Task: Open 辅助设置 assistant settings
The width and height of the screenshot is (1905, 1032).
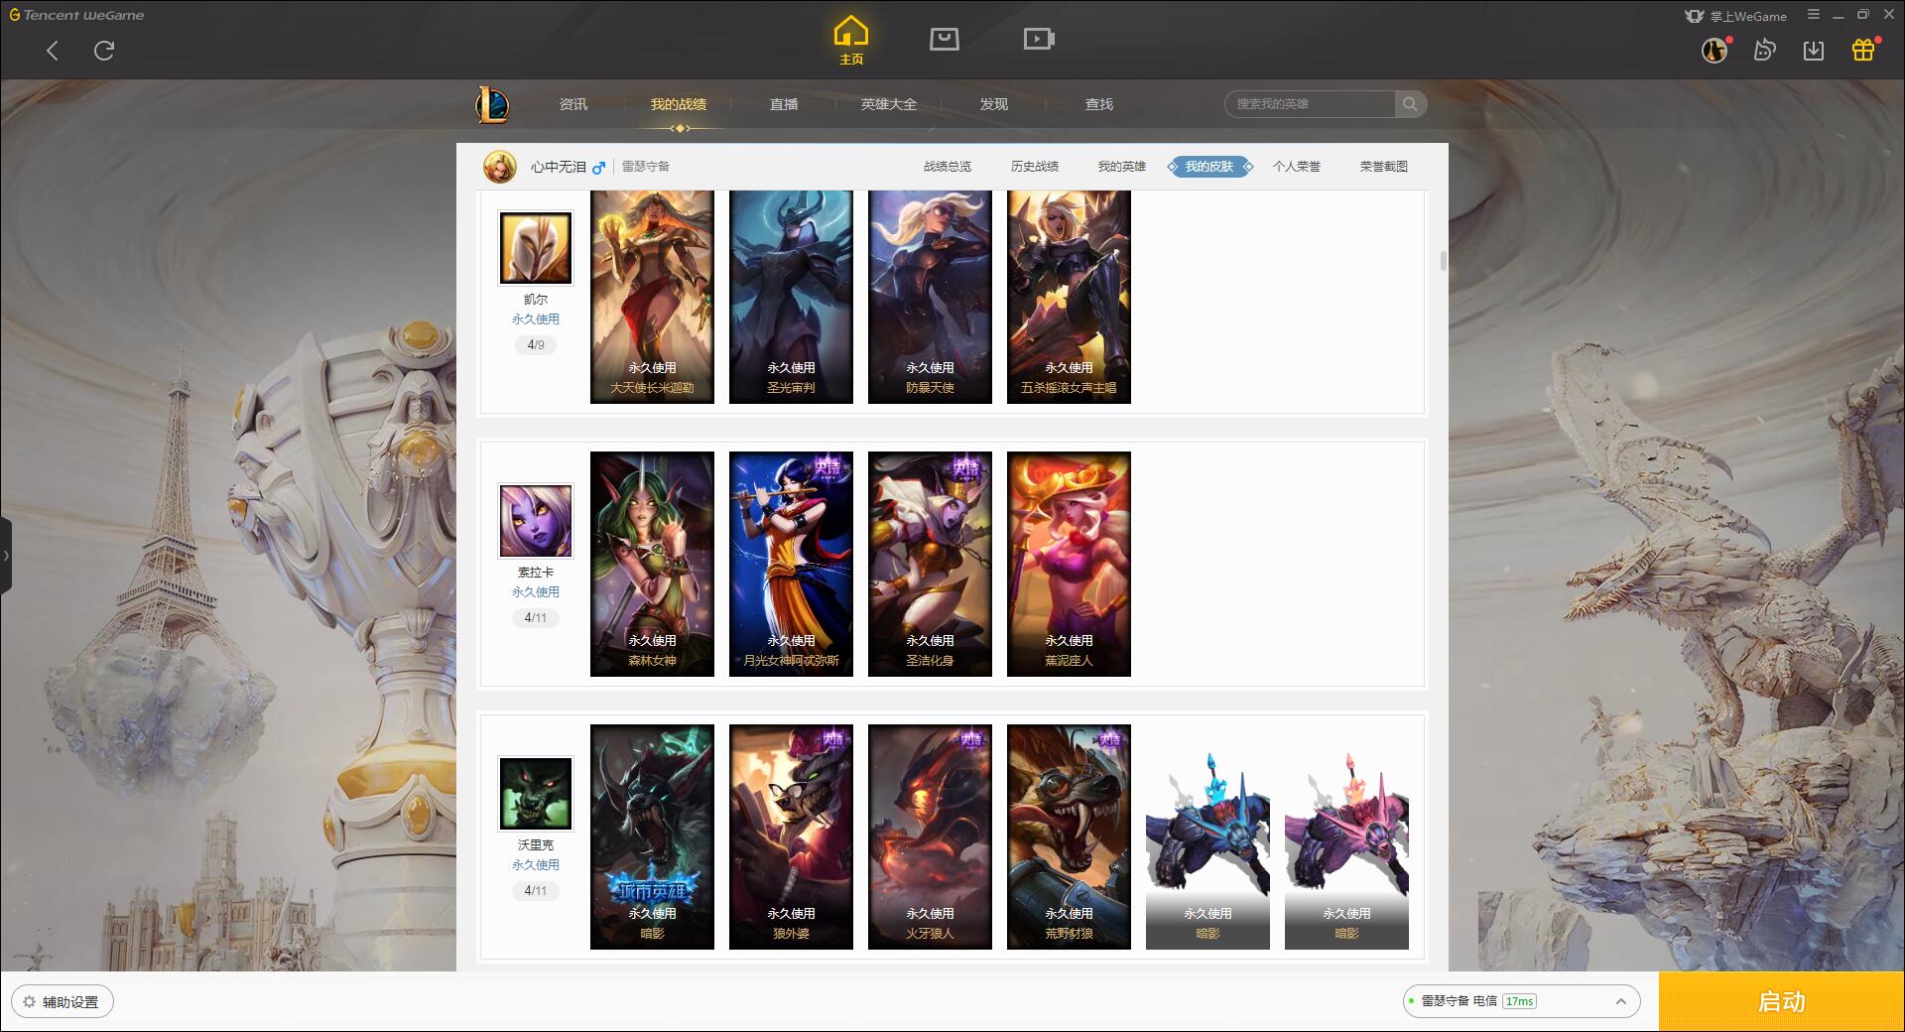Action: pyautogui.click(x=63, y=1002)
